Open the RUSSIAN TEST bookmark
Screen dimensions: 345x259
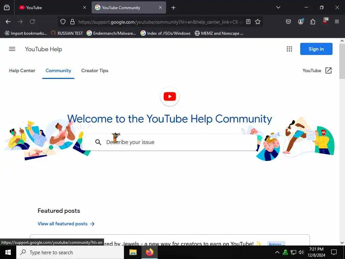pos(67,33)
